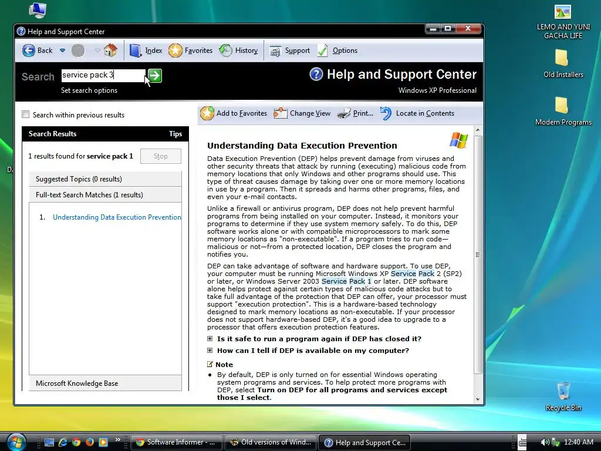Expand 'Is it safe to run a program again' topic
This screenshot has height=451, width=601.
[x=210, y=339]
